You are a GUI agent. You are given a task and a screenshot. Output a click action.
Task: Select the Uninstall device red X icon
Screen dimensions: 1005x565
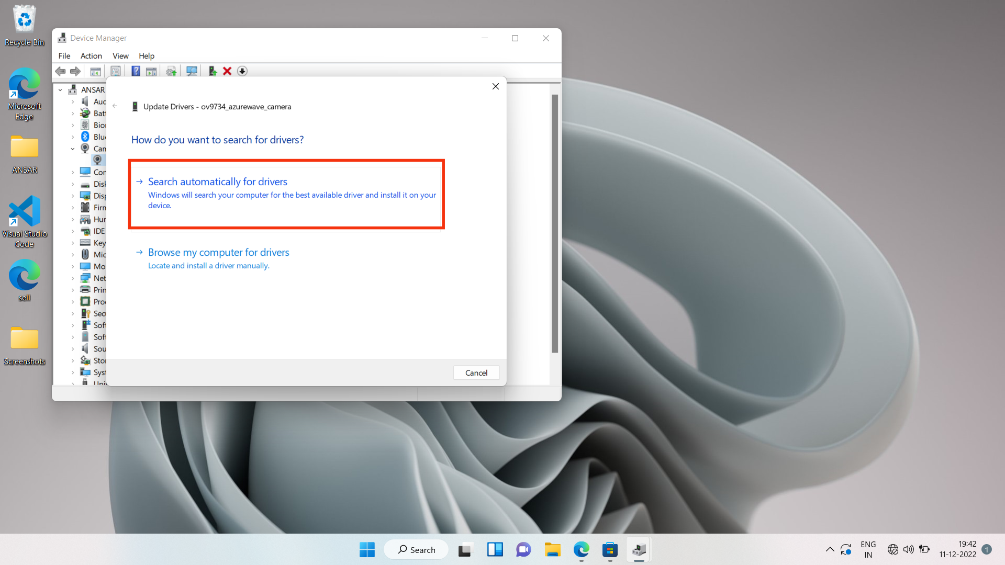[x=227, y=71]
